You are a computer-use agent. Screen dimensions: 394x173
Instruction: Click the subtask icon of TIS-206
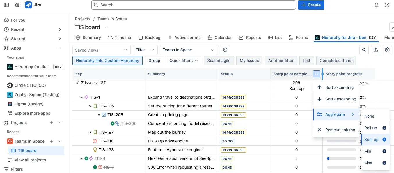(x=117, y=123)
